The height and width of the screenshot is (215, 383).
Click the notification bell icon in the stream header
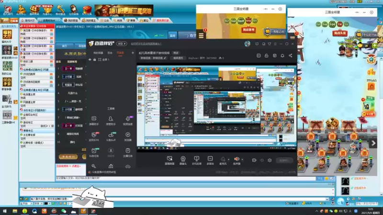(282, 55)
